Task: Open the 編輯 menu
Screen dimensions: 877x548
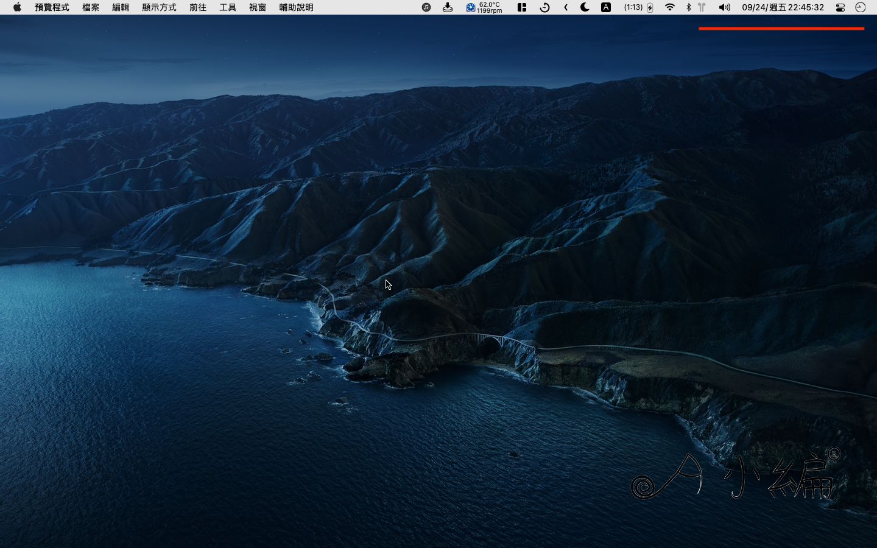Action: pos(121,7)
